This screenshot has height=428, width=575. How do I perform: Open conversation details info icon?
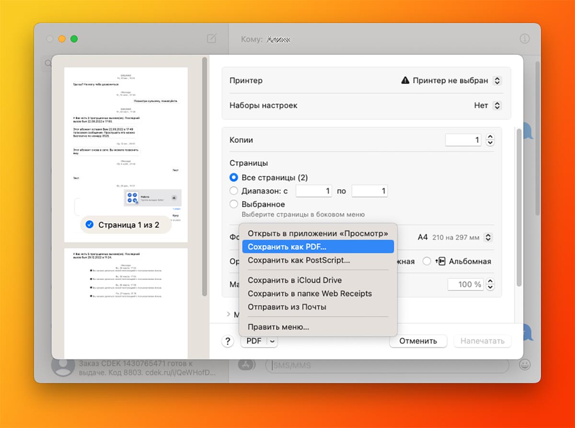click(525, 39)
